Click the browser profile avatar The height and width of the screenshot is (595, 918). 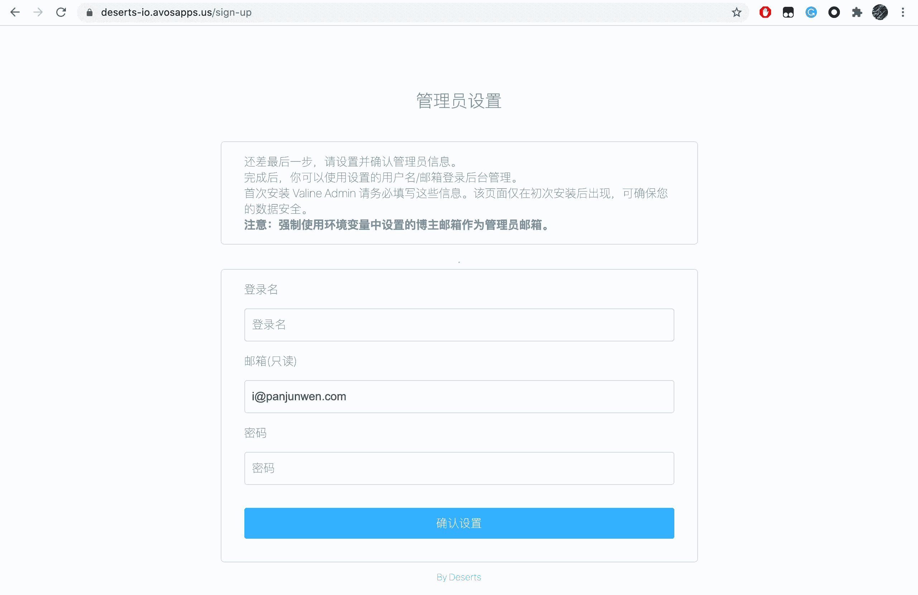[880, 12]
